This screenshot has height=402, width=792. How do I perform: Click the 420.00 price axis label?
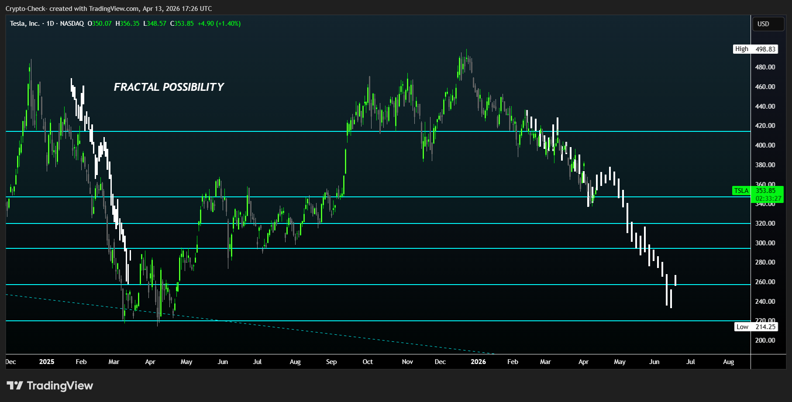pyautogui.click(x=765, y=126)
